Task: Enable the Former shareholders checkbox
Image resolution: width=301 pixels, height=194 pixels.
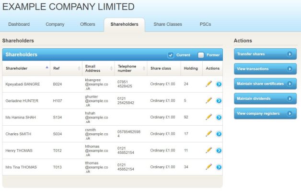Action: 201,55
